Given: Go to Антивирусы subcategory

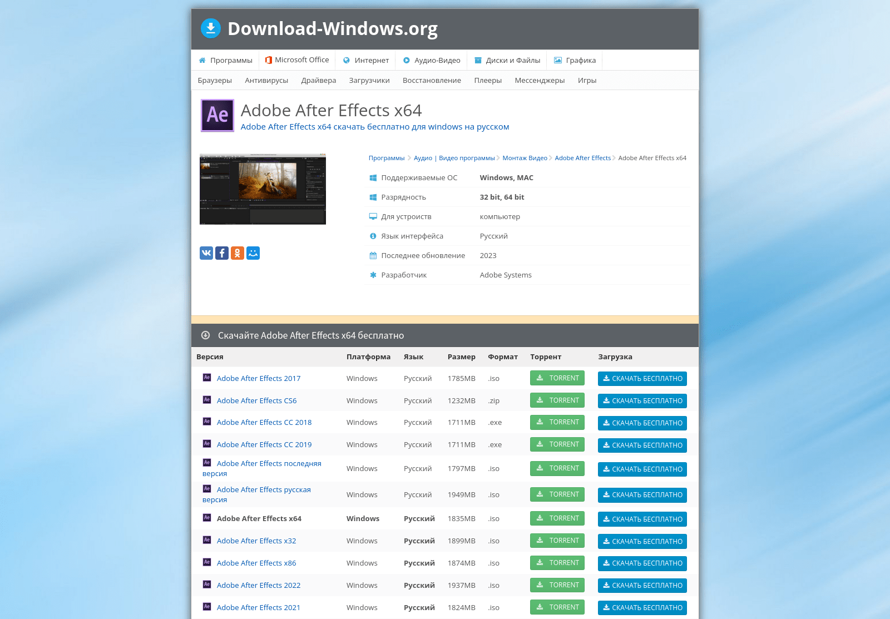Looking at the screenshot, I should 266,80.
